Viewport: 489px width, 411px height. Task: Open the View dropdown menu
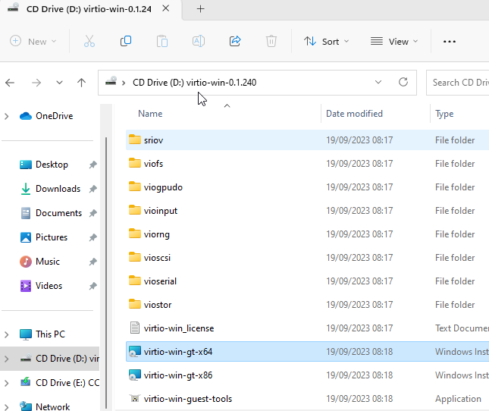coord(394,41)
